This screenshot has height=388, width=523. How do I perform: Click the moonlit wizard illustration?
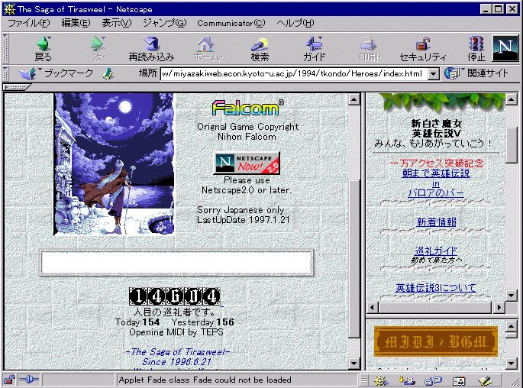click(114, 164)
